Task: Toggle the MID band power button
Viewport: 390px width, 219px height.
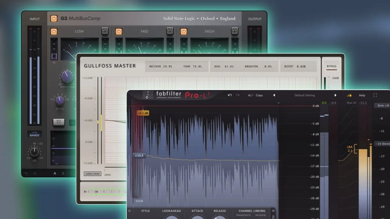Action: pos(119,32)
